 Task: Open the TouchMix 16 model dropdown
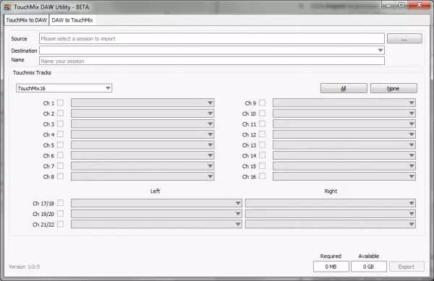(64, 88)
